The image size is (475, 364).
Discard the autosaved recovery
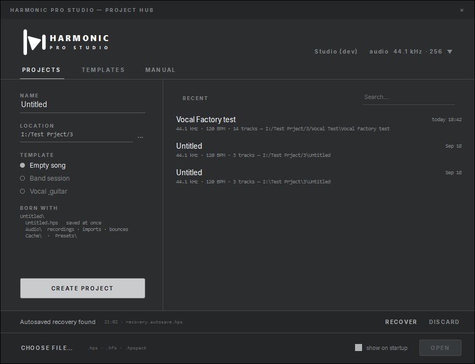tap(444, 322)
